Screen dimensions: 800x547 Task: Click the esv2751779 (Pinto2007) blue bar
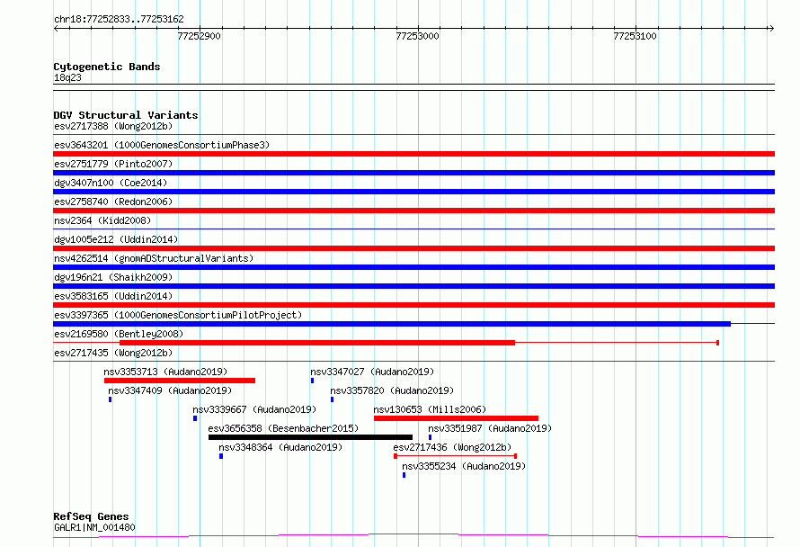(413, 173)
